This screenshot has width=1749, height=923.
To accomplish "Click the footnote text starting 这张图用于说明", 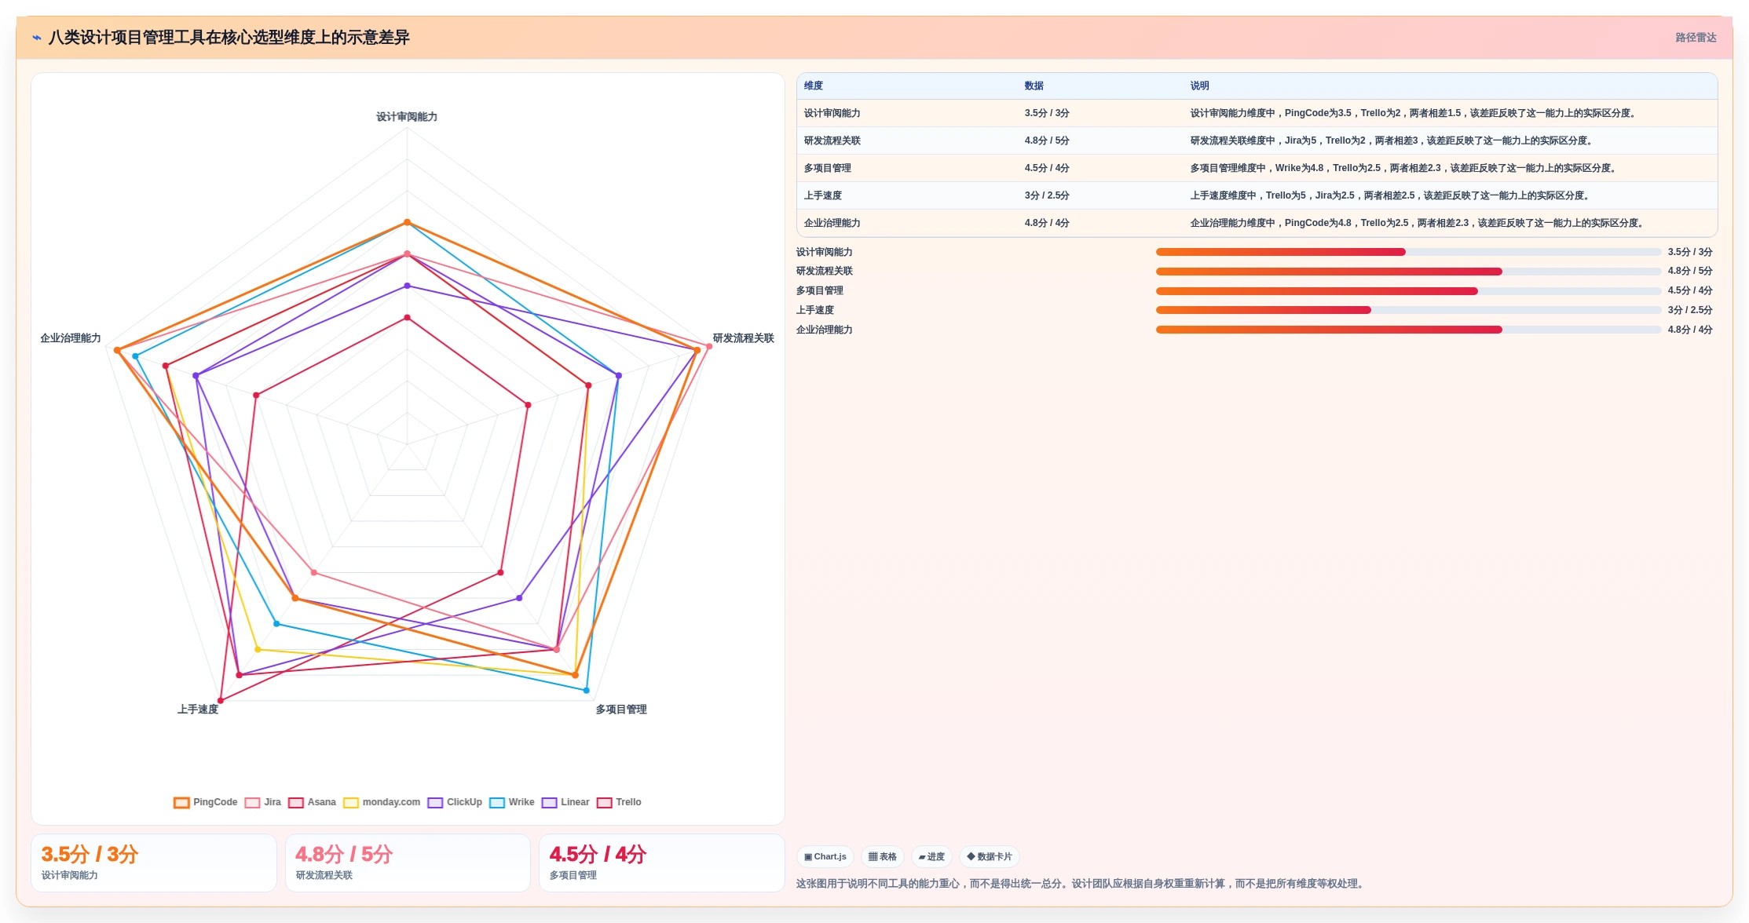I will pos(1081,884).
